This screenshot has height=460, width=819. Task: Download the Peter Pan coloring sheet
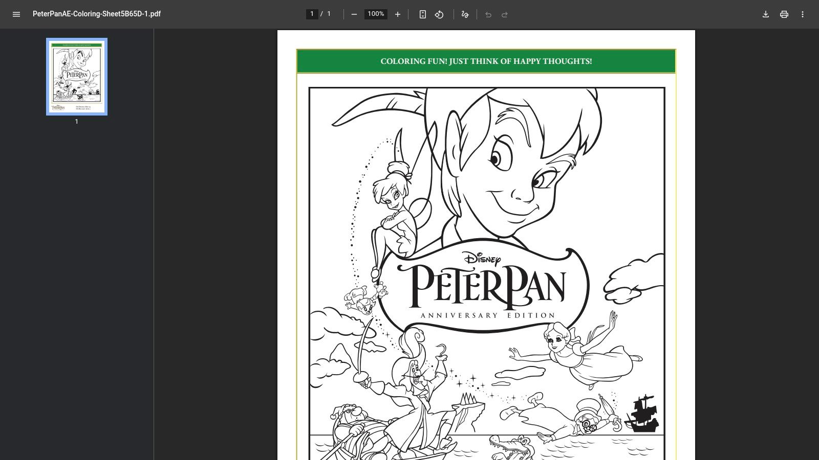pos(765,14)
